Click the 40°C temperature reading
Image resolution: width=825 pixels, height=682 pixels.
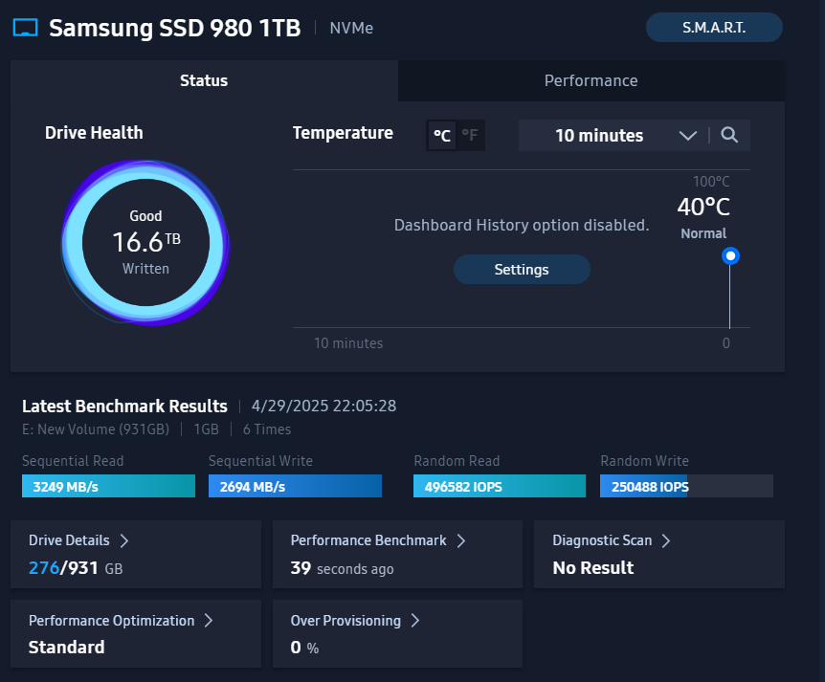(703, 208)
